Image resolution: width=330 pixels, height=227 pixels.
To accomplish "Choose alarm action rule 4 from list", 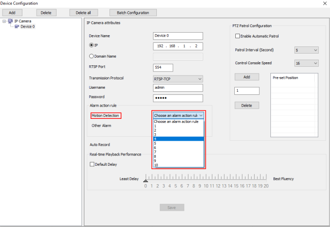I will click(x=178, y=139).
